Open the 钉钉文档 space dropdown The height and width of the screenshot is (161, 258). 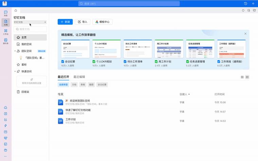(x=30, y=22)
